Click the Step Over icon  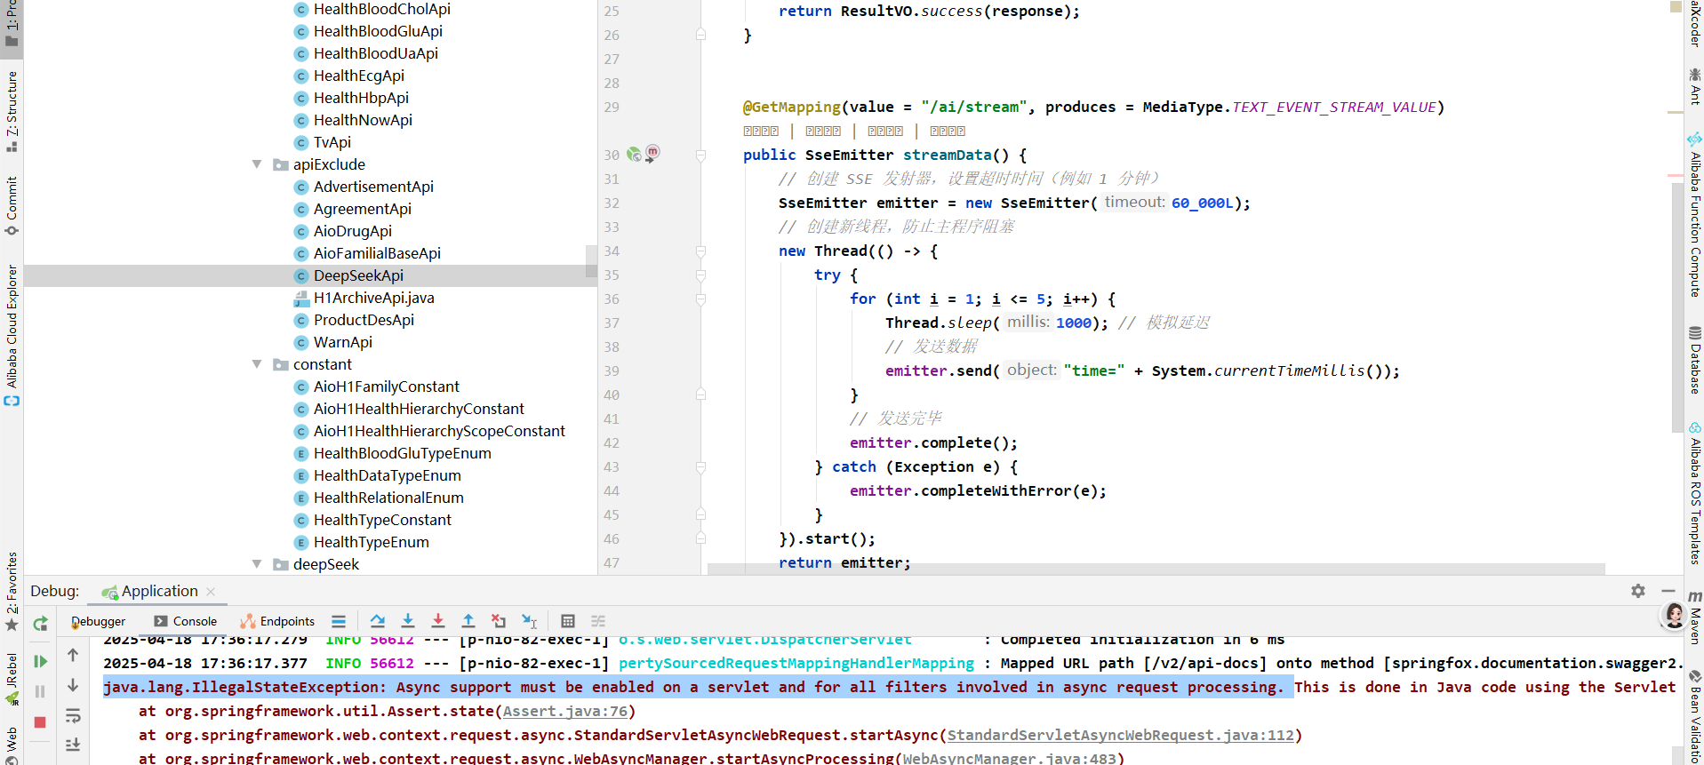pyautogui.click(x=378, y=621)
